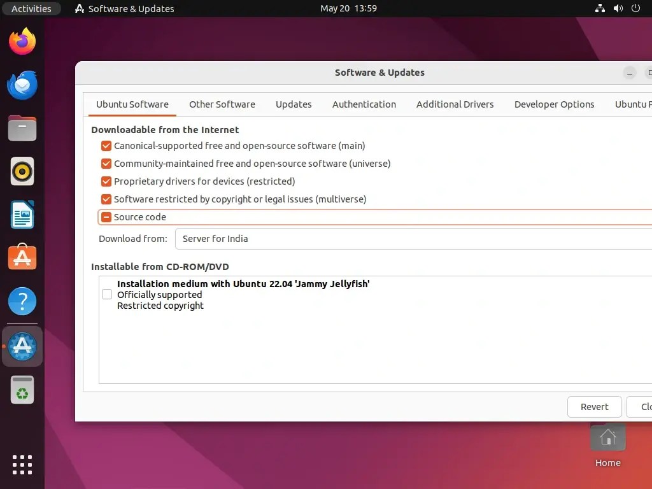Screen dimensions: 652x489
Task: Click Software & Updates dock icon
Action: (x=22, y=346)
